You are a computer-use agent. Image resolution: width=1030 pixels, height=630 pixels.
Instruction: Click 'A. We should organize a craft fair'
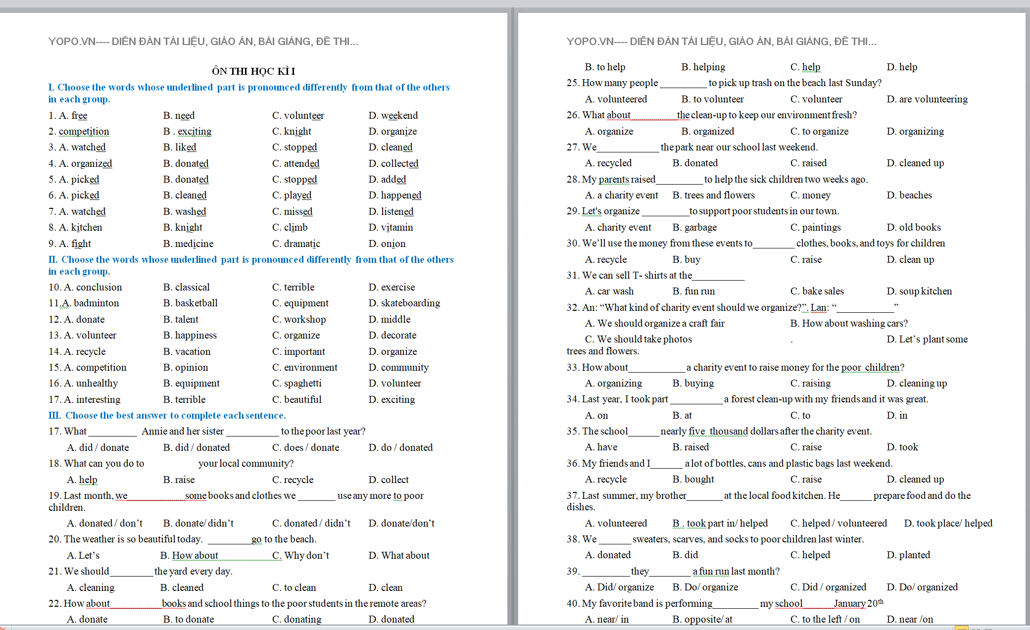(x=654, y=323)
